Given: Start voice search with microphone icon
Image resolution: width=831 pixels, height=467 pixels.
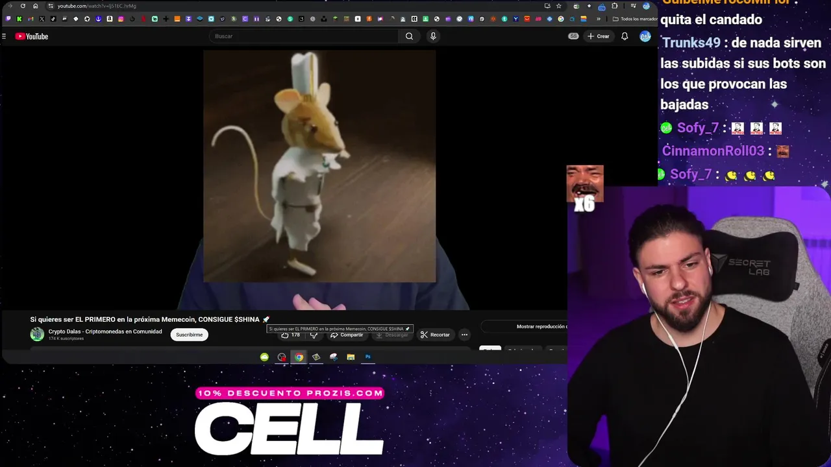Looking at the screenshot, I should (x=433, y=36).
